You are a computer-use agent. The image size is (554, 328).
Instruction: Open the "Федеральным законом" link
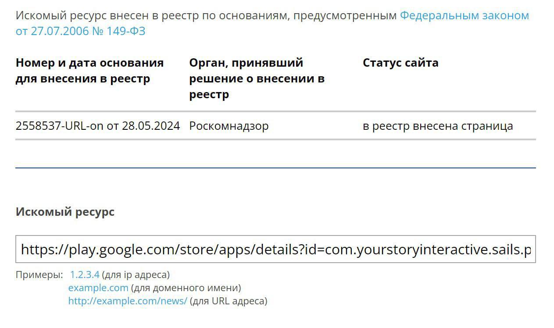tap(464, 16)
